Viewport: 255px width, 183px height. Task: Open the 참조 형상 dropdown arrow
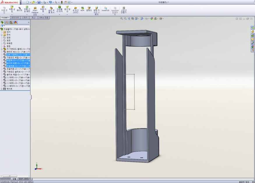click(x=67, y=15)
